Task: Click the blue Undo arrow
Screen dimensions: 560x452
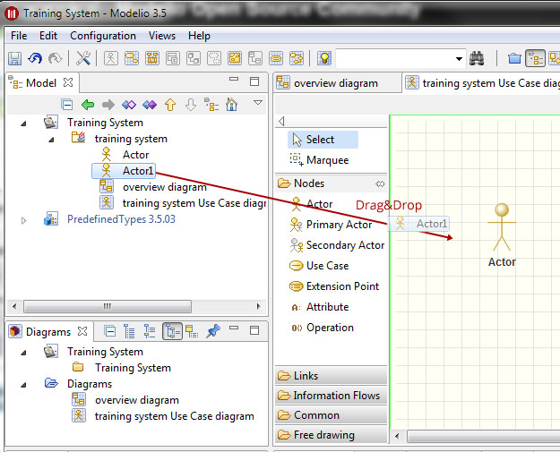Action: click(x=35, y=58)
